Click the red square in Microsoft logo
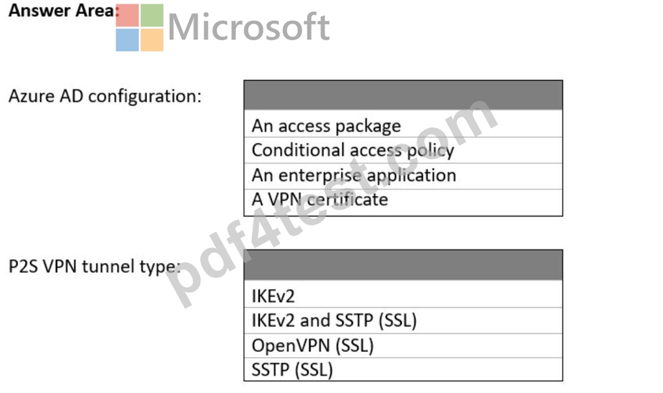The height and width of the screenshot is (393, 663). (127, 15)
